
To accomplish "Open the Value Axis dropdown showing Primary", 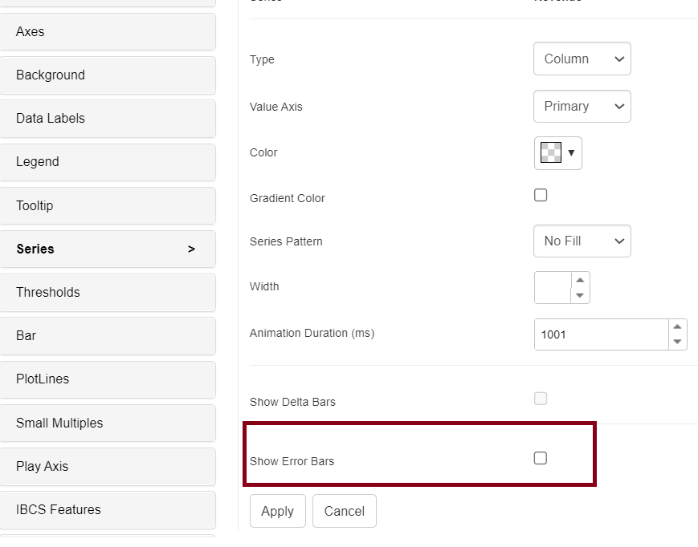I will point(582,106).
